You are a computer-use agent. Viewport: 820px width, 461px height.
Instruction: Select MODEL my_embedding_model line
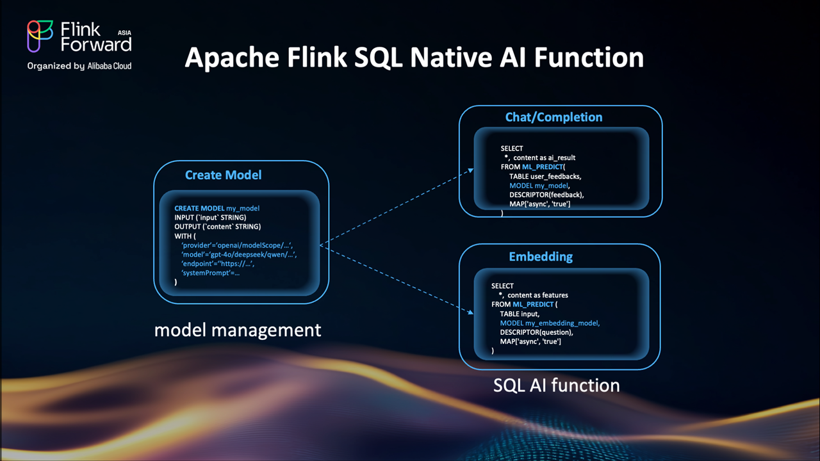tap(550, 323)
